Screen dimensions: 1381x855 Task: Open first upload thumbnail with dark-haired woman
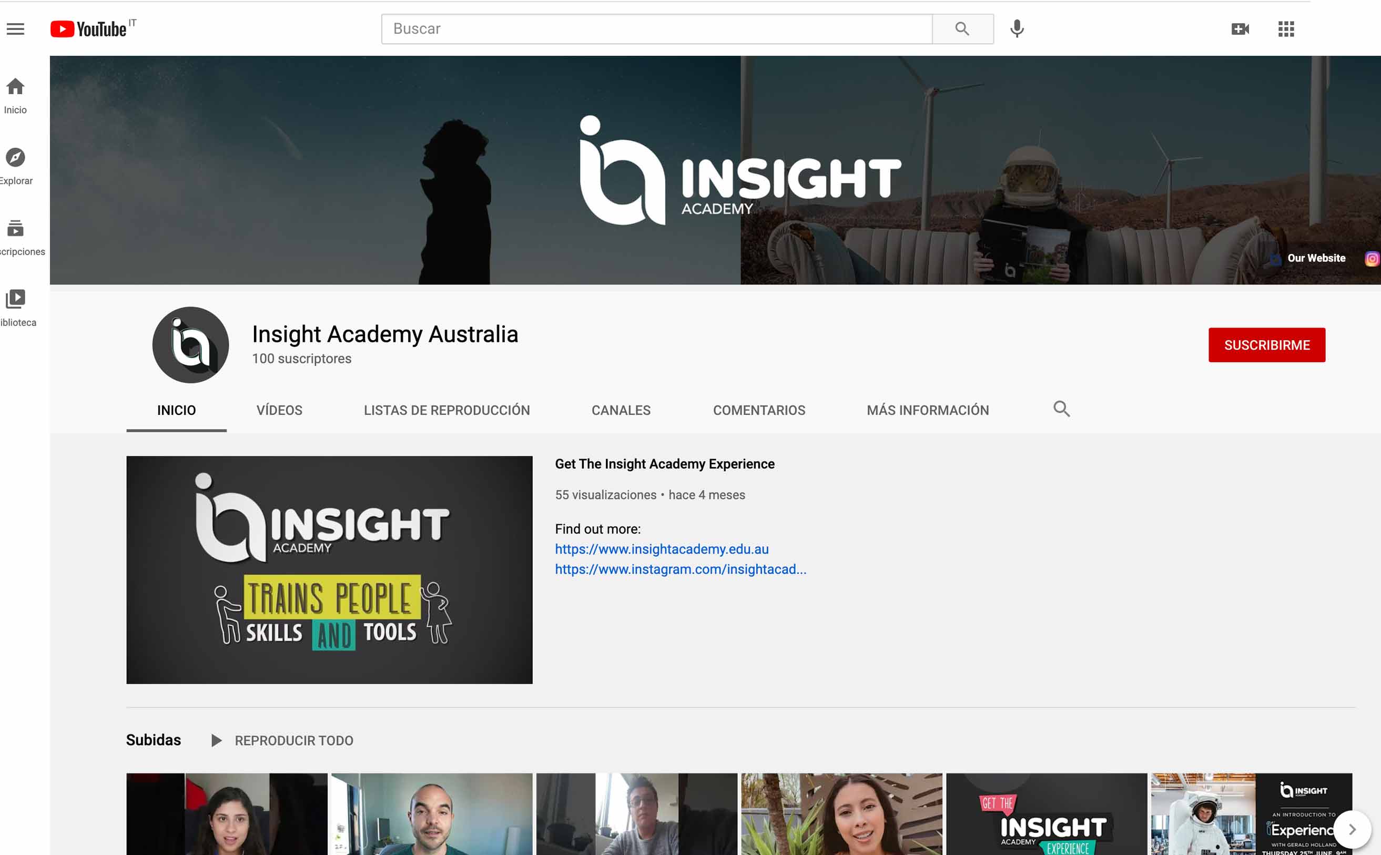click(x=227, y=815)
